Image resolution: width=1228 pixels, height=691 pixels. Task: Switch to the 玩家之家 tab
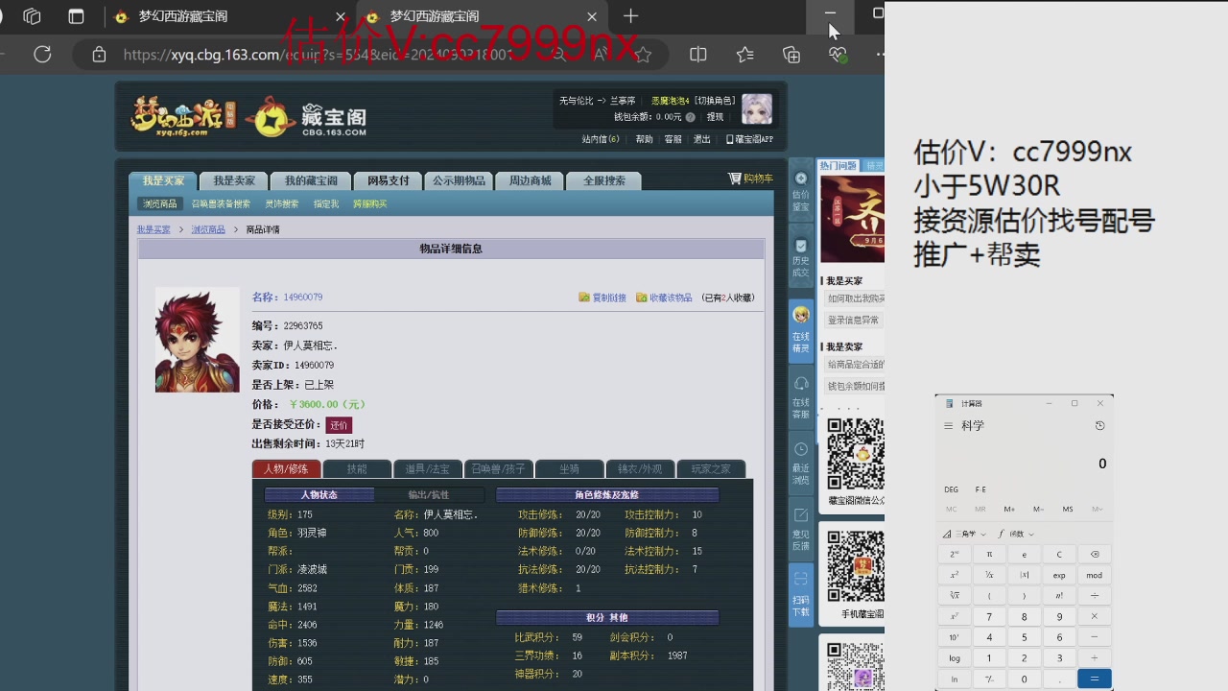pyautogui.click(x=711, y=469)
